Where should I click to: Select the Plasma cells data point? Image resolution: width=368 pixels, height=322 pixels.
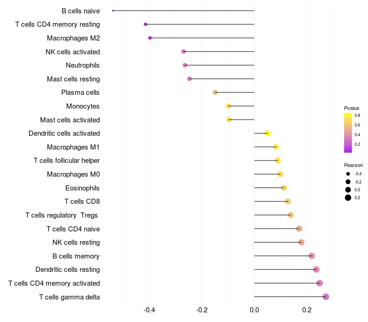pyautogui.click(x=215, y=92)
